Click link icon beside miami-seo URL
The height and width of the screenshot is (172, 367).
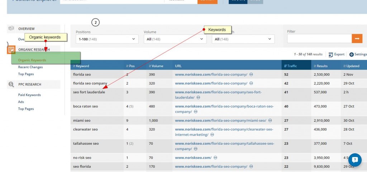click(x=270, y=120)
